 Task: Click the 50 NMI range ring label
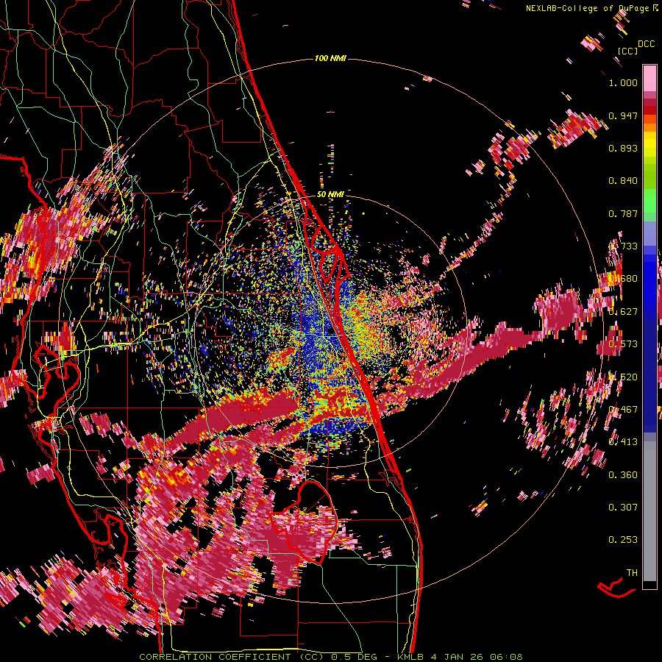point(330,194)
